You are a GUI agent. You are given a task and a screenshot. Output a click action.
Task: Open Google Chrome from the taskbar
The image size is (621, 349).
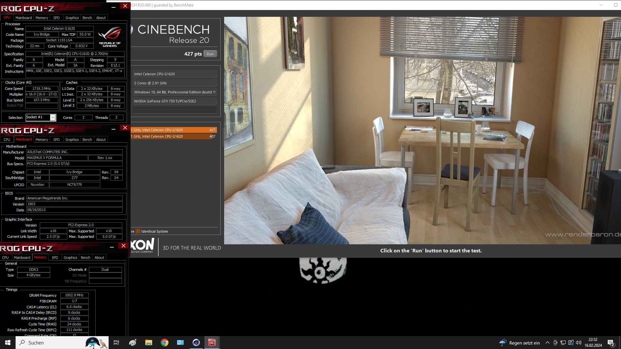click(x=165, y=343)
